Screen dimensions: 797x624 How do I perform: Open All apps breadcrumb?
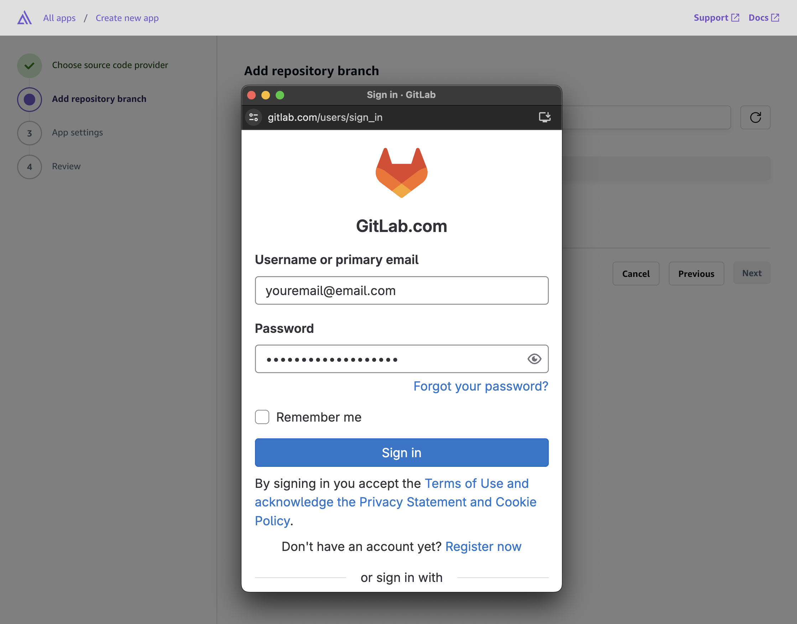(59, 18)
